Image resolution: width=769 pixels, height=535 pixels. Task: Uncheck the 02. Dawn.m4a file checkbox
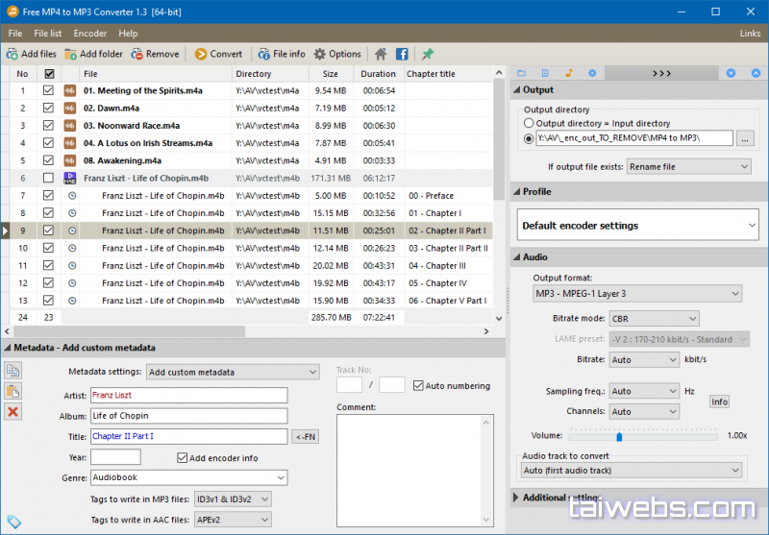click(49, 109)
